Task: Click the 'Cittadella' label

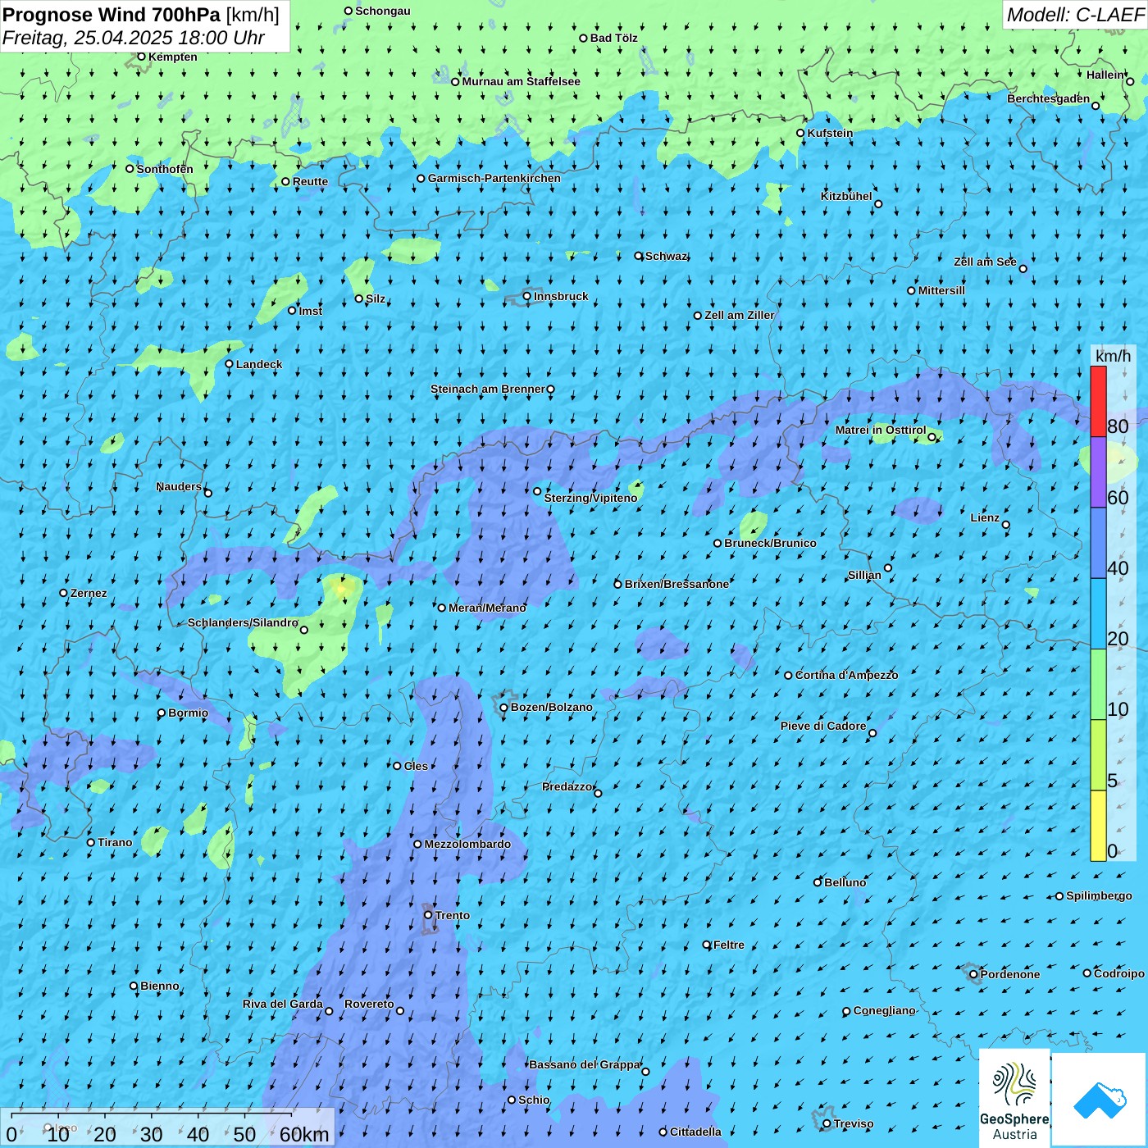Action: click(x=696, y=1132)
